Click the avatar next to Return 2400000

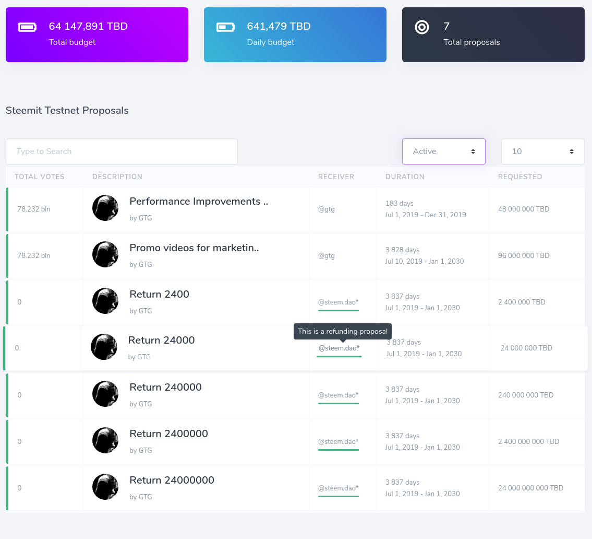coord(105,440)
